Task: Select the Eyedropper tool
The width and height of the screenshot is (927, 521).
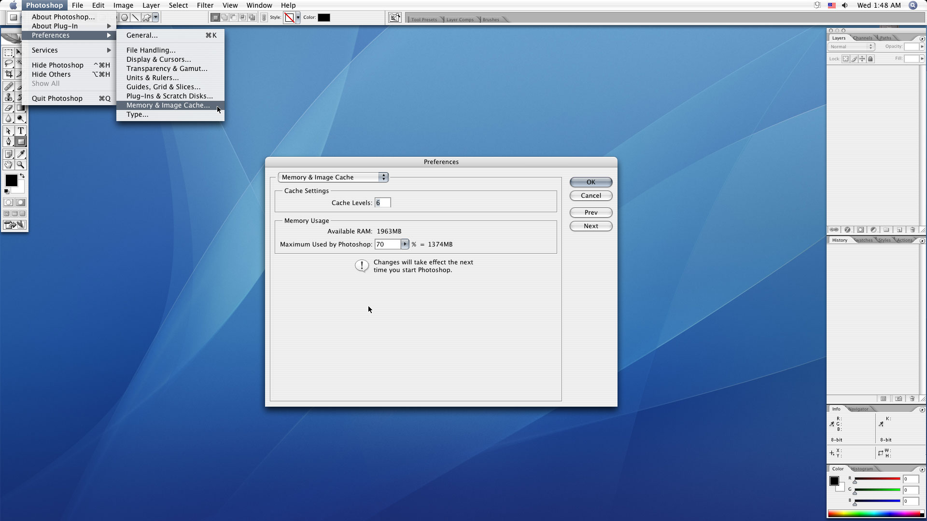Action: [x=21, y=153]
